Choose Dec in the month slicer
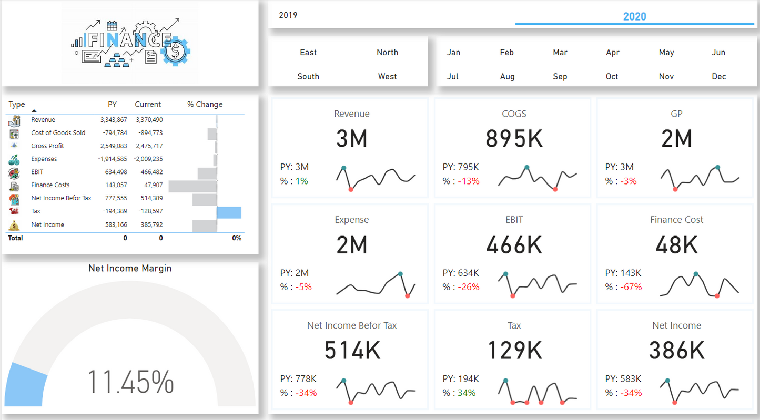The height and width of the screenshot is (420, 760). [x=718, y=76]
